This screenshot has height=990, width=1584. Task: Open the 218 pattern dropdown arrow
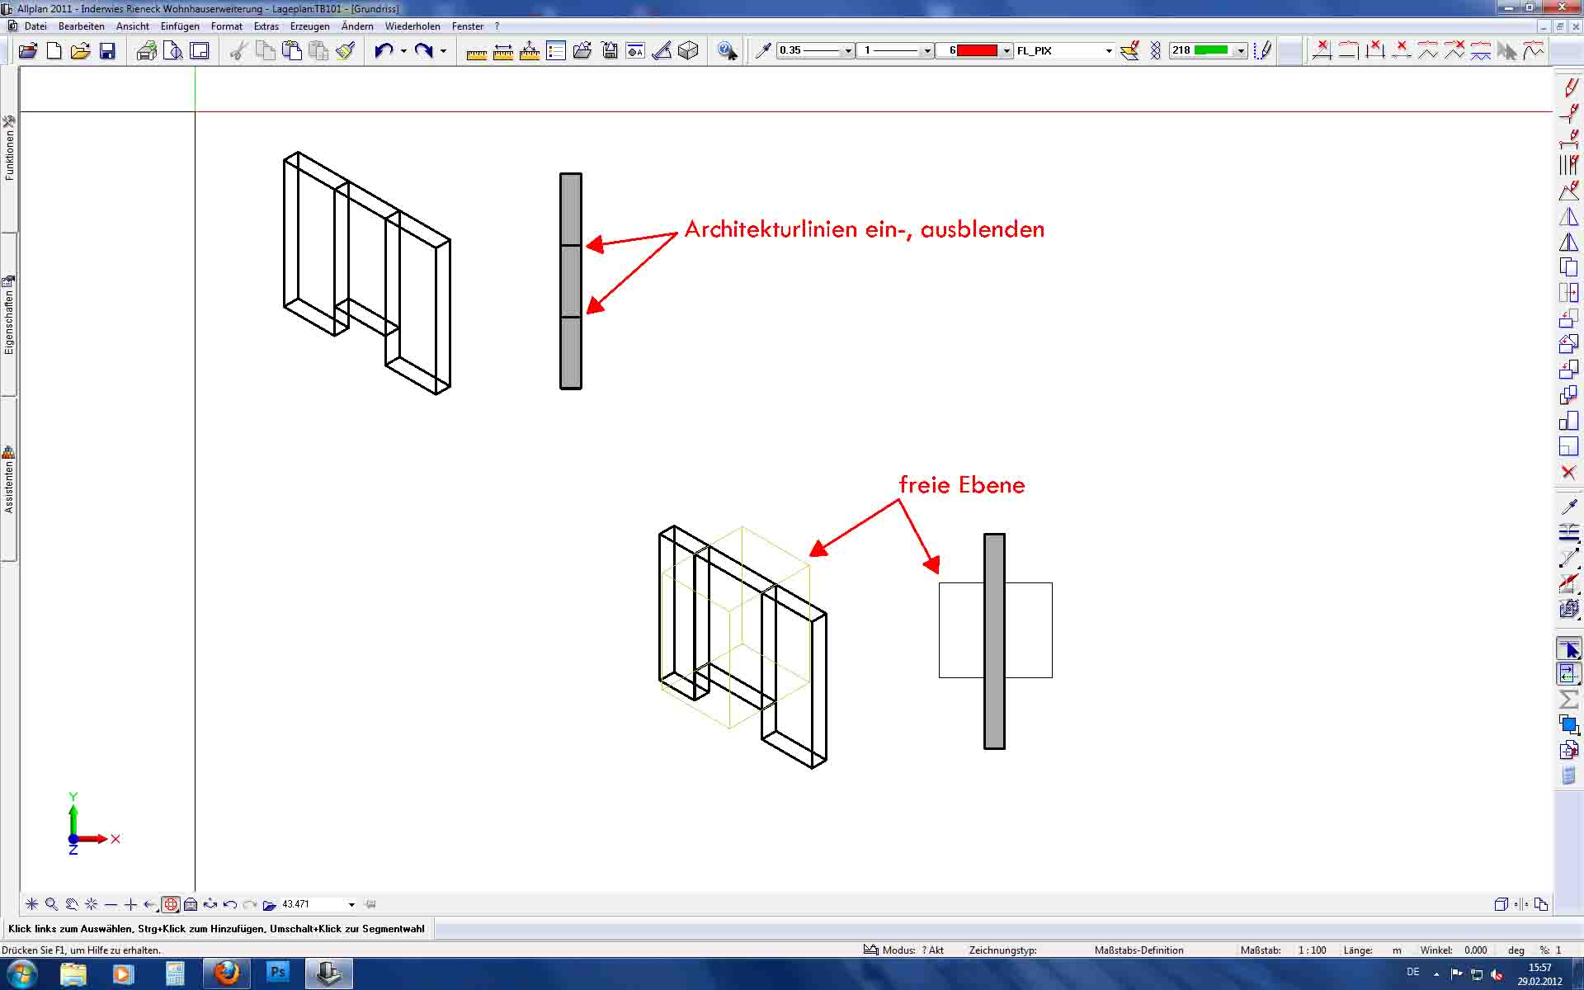(1240, 51)
